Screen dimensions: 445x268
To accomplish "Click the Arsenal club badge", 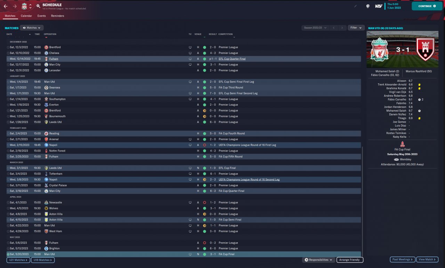I will (x=46, y=139).
